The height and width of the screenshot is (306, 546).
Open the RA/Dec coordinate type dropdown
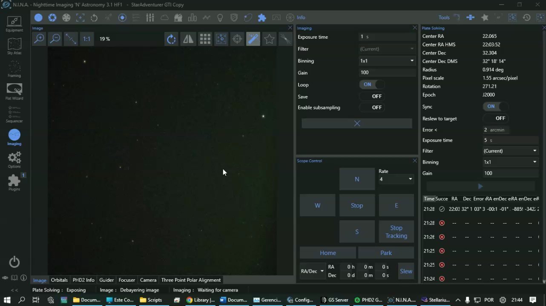tap(313, 271)
